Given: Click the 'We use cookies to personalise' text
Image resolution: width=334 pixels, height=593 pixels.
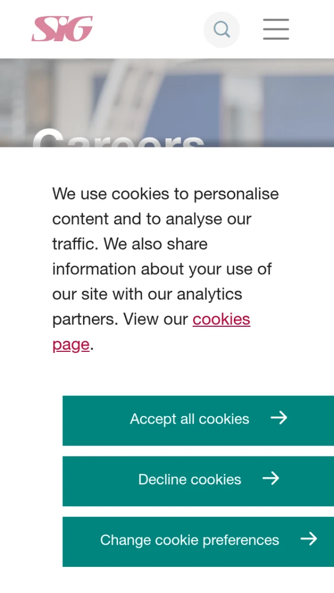Looking at the screenshot, I should [165, 194].
